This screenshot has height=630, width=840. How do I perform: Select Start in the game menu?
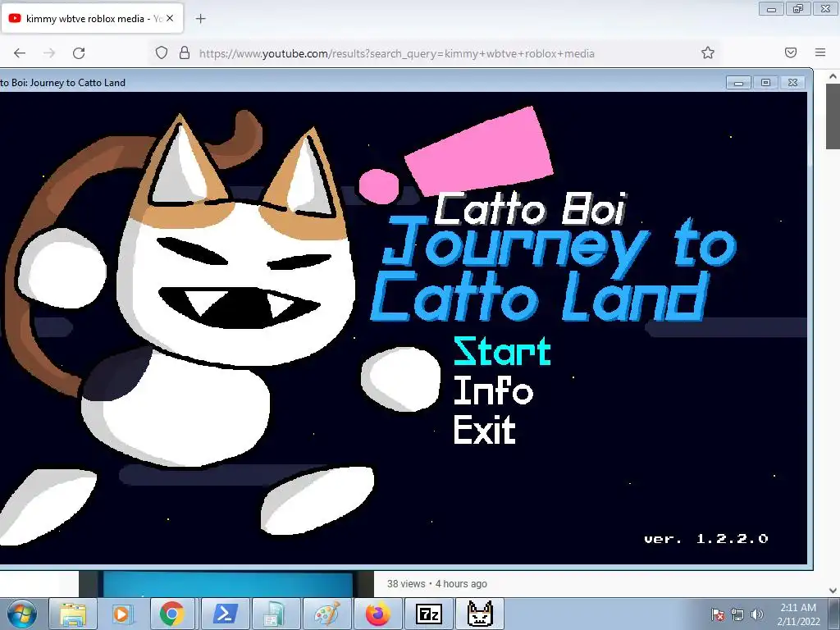[x=503, y=351]
